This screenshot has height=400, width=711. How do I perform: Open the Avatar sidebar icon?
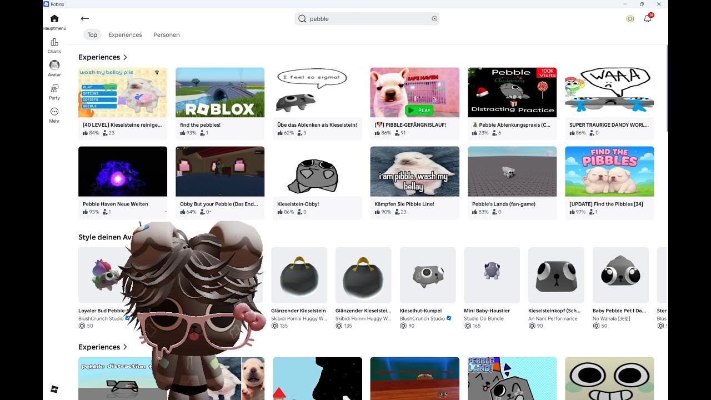[54, 65]
